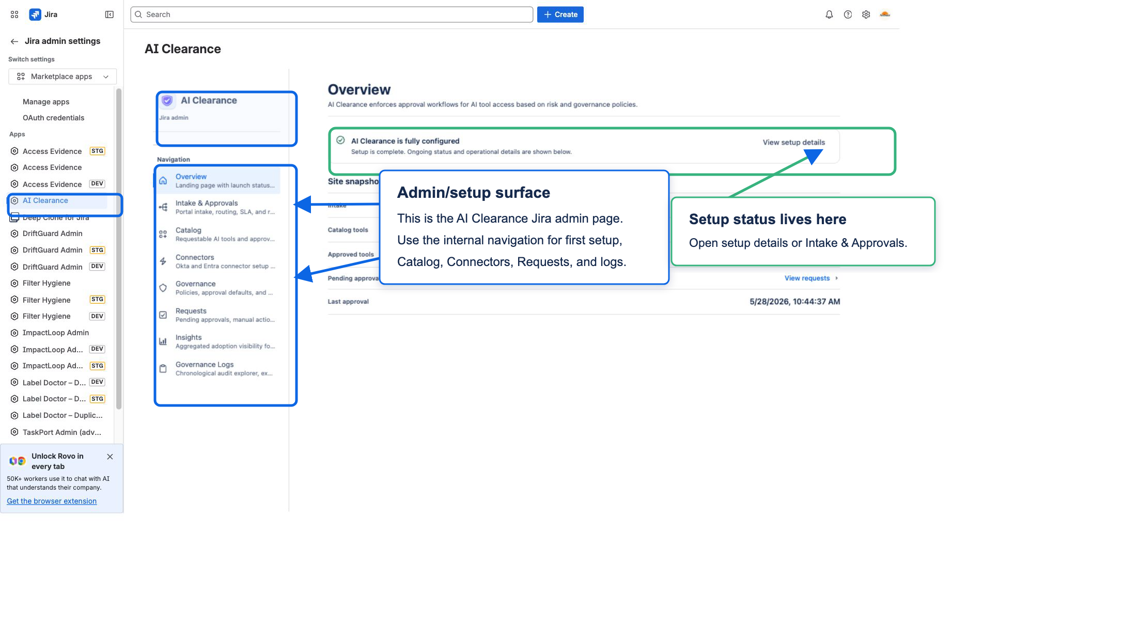Dismiss the Unlock Rovo banner

coord(110,457)
